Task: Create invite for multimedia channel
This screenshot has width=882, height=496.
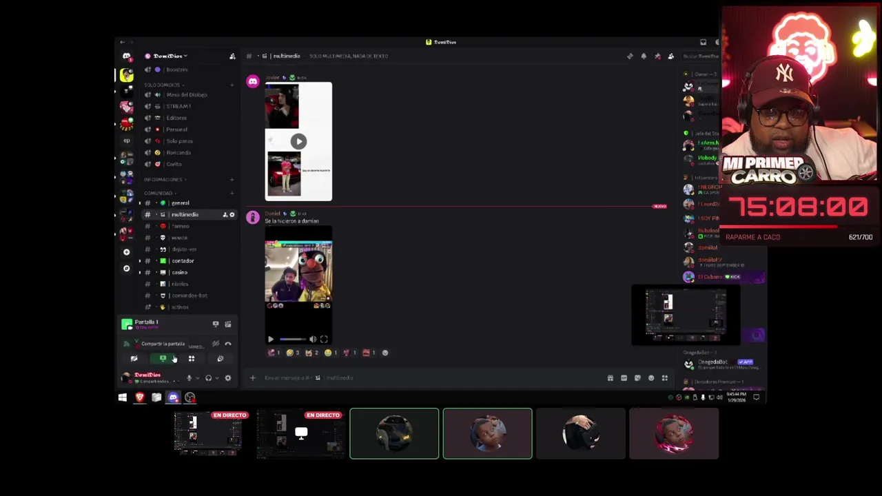Action: pos(225,215)
